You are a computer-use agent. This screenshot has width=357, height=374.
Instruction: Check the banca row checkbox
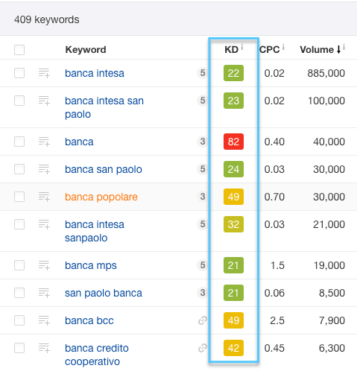click(x=19, y=142)
